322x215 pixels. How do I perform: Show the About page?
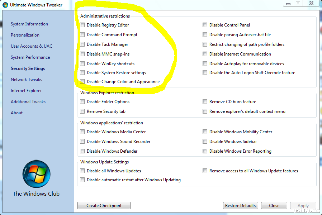click(x=16, y=113)
